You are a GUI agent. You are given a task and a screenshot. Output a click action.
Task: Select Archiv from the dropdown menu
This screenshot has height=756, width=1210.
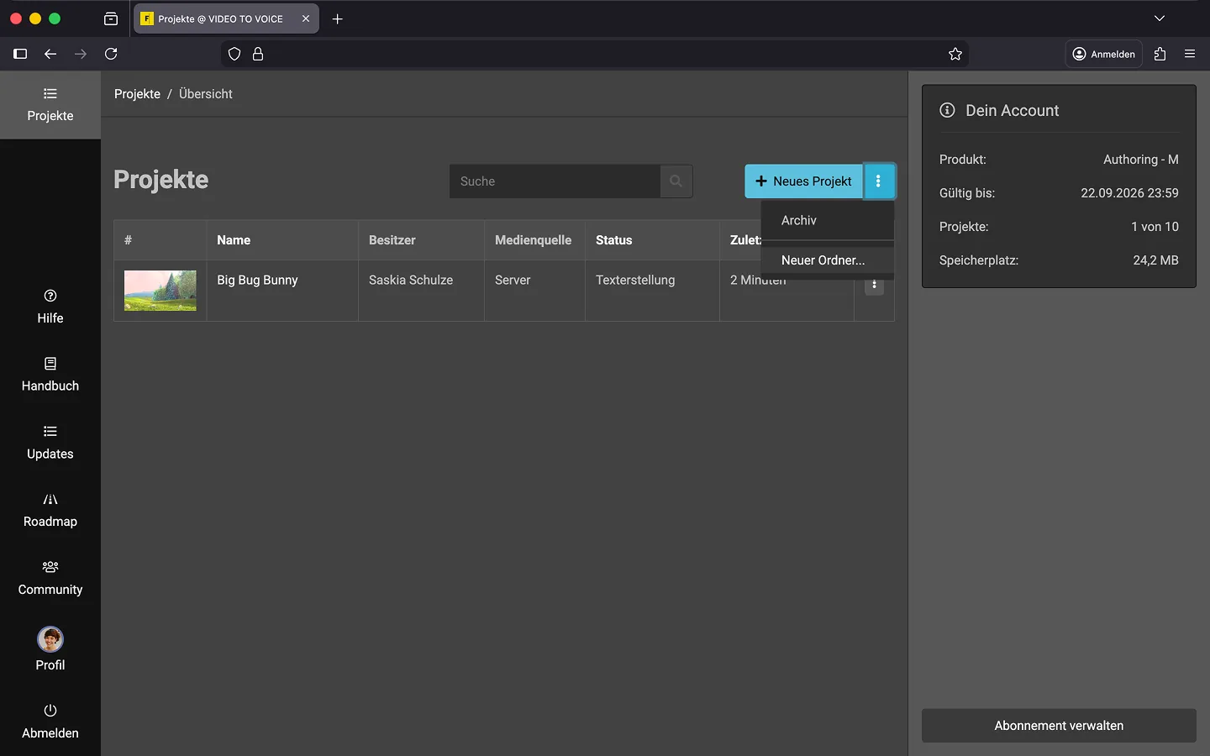(799, 220)
